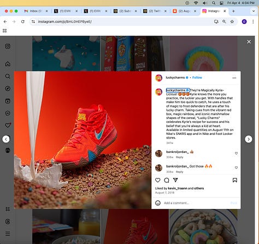Open macOS volume icon in menu bar
Screen dimensions: 259x244
pyautogui.click(x=205, y=3)
